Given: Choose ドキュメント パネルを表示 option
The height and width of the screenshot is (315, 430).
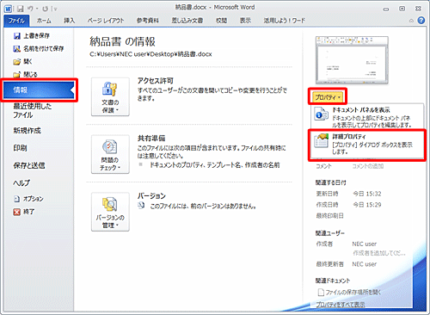Looking at the screenshot, I should pyautogui.click(x=367, y=117).
